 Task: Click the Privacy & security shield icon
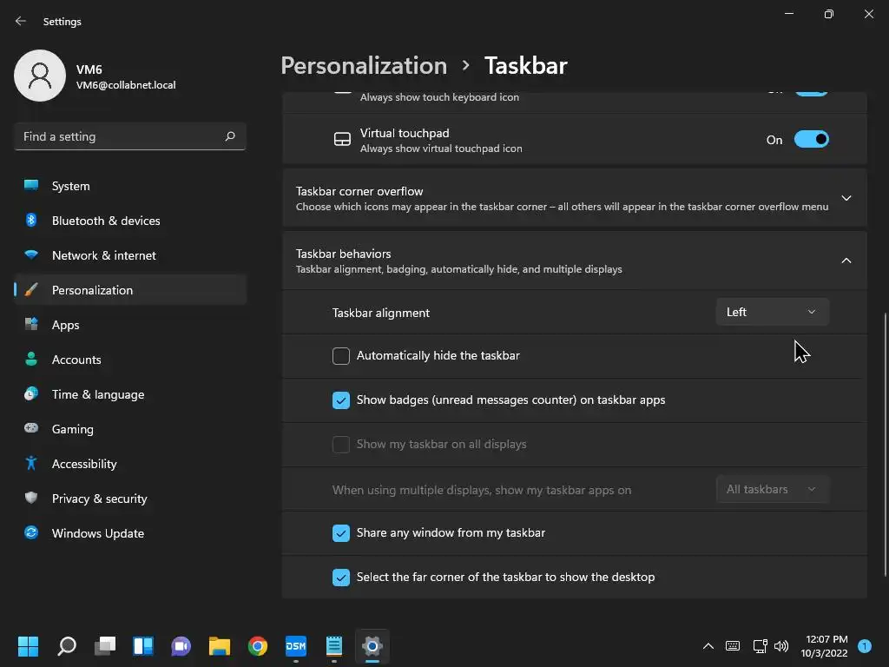coord(31,498)
